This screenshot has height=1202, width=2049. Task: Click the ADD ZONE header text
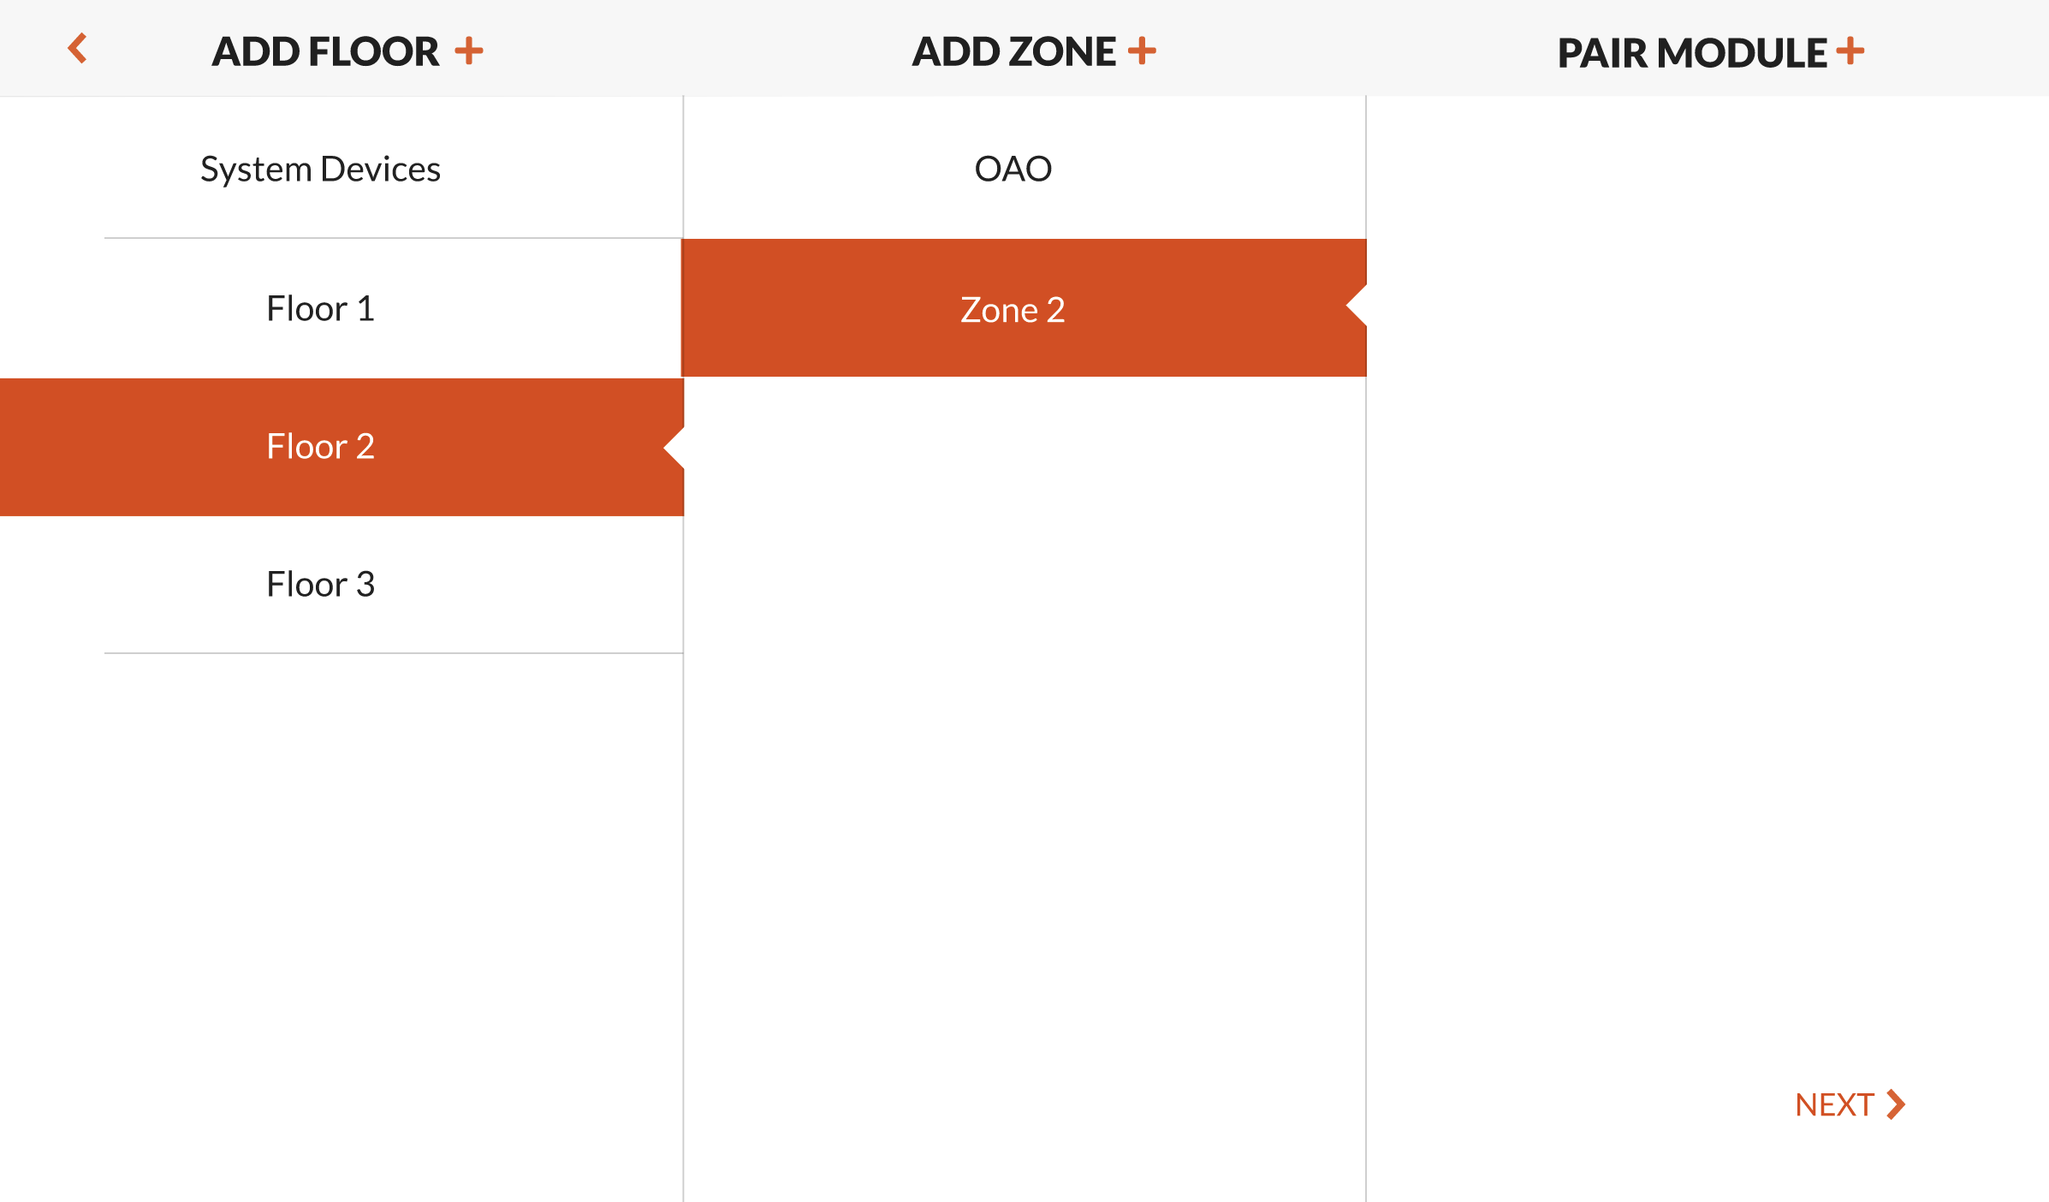point(1013,51)
